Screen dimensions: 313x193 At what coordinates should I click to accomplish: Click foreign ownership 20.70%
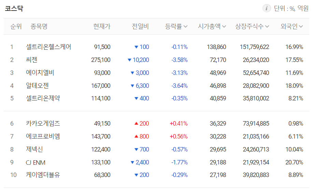(x=295, y=162)
